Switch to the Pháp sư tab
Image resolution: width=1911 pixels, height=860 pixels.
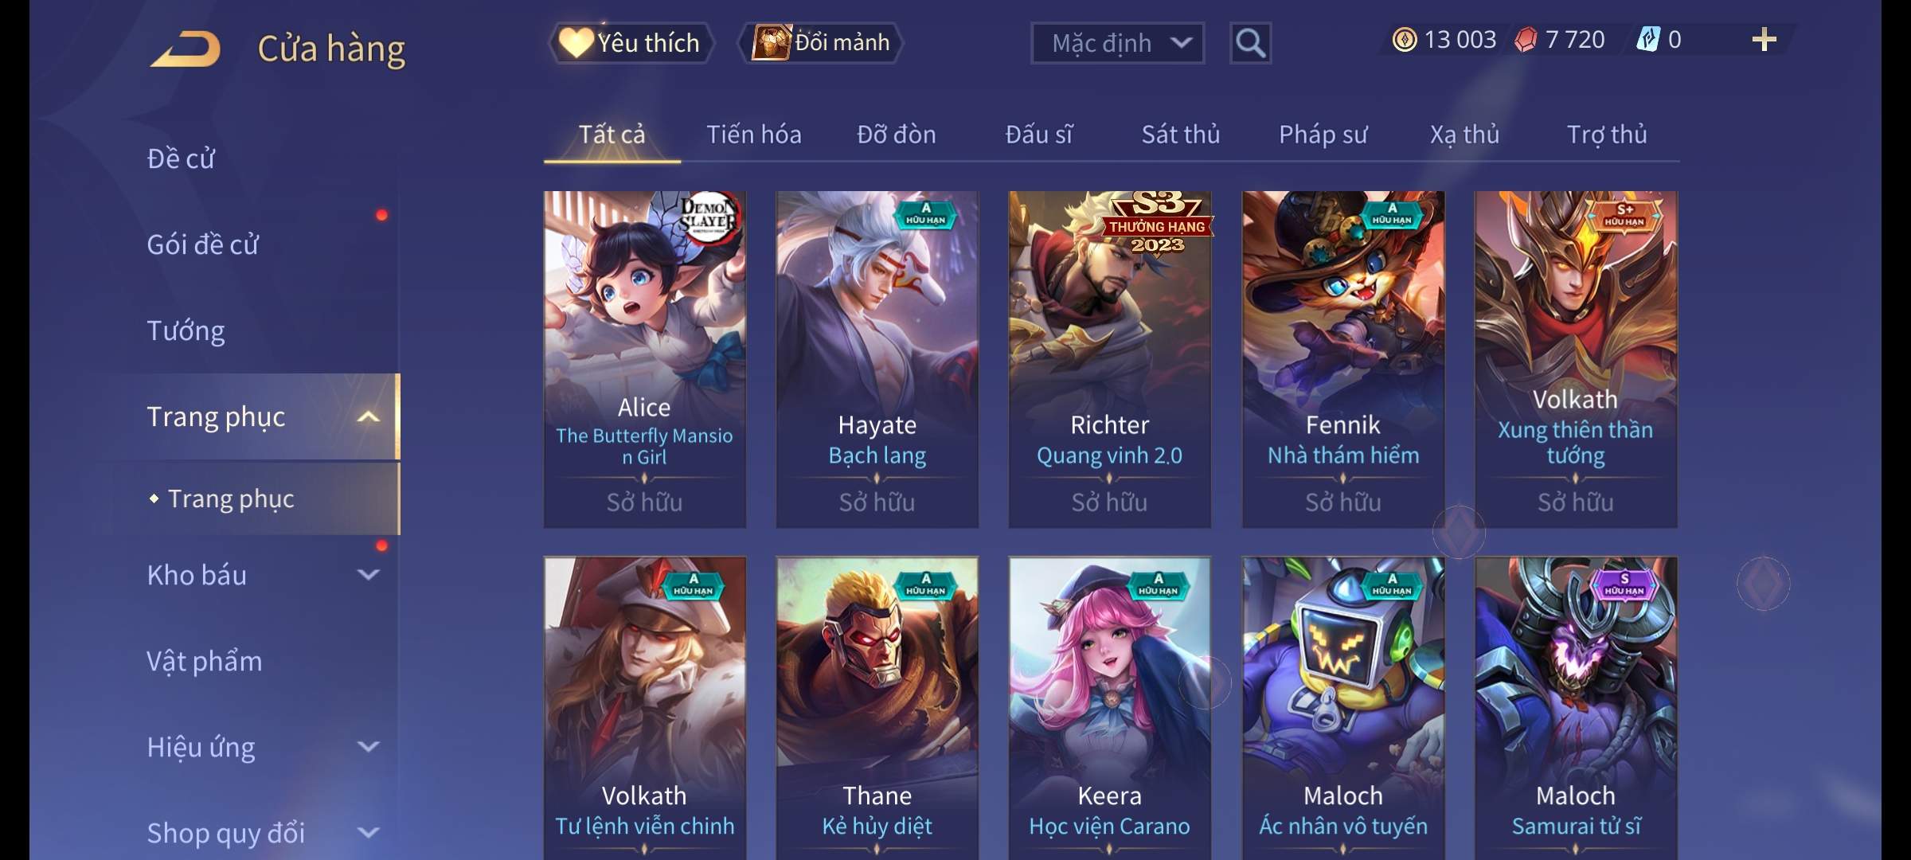1323,135
